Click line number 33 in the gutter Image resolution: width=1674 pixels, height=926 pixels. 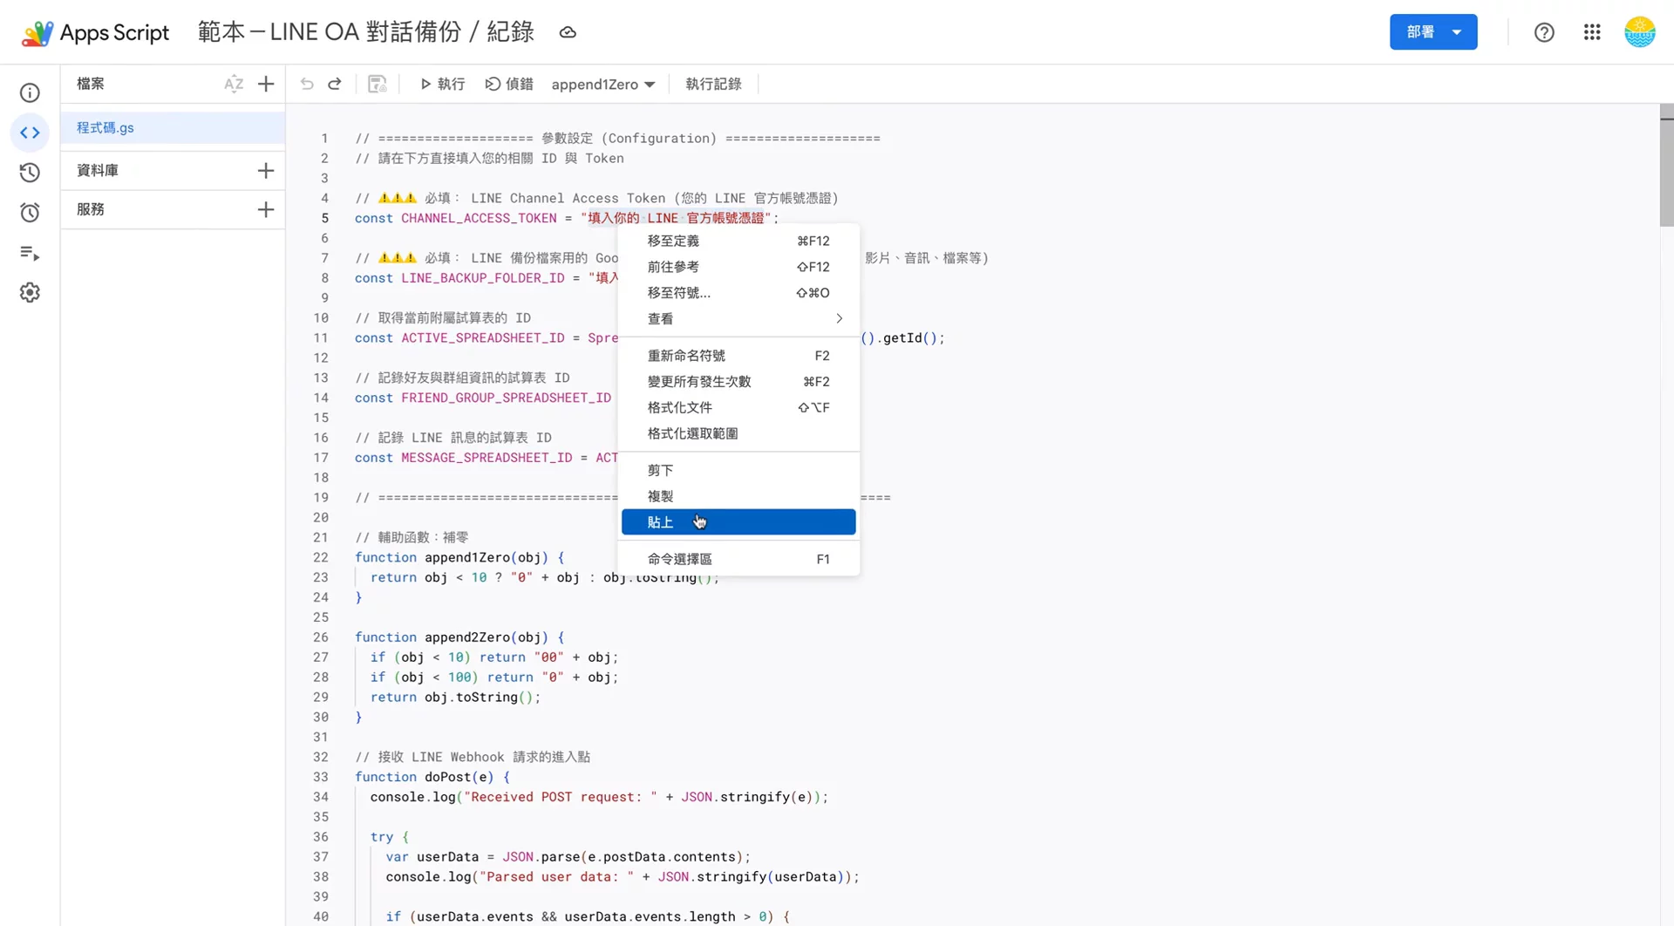coord(321,777)
